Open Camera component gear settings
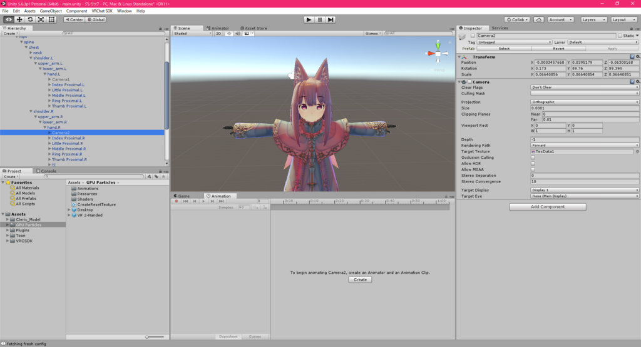The image size is (641, 347). coord(638,82)
